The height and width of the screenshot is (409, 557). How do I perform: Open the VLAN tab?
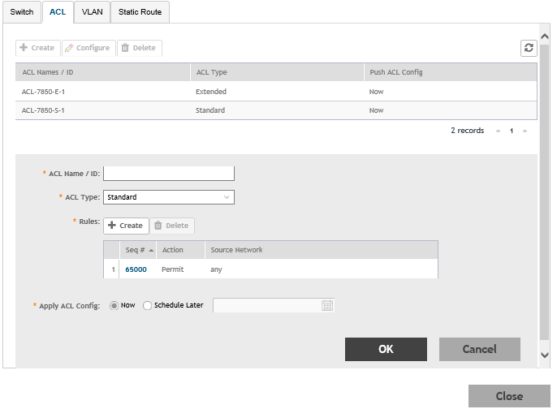(92, 12)
